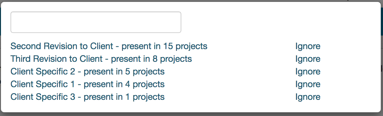Choose Client Specific 2 item
383x116 pixels.
point(88,72)
